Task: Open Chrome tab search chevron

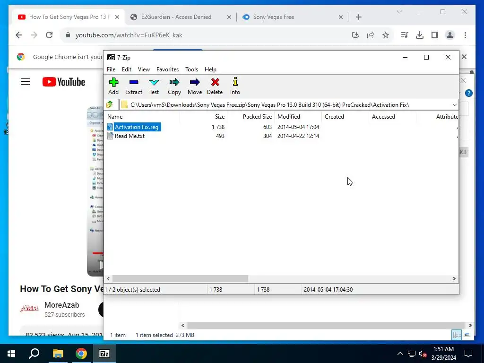Action: coord(399,12)
